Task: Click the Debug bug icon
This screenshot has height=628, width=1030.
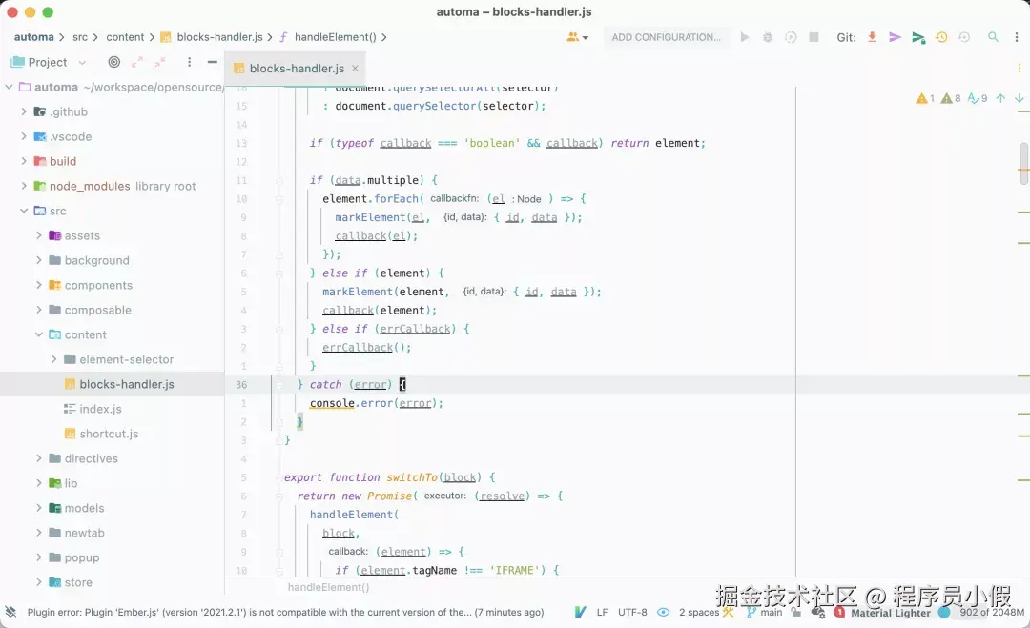Action: coord(767,37)
